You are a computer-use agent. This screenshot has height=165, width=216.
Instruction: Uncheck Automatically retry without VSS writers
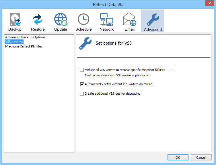(x=82, y=84)
